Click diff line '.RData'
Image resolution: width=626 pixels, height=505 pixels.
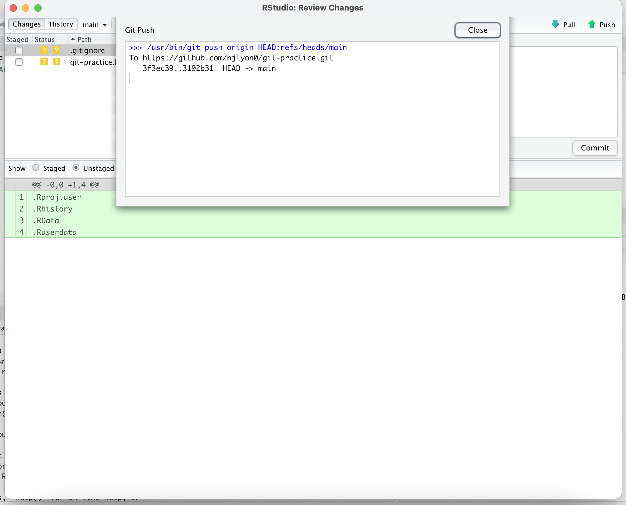click(46, 220)
